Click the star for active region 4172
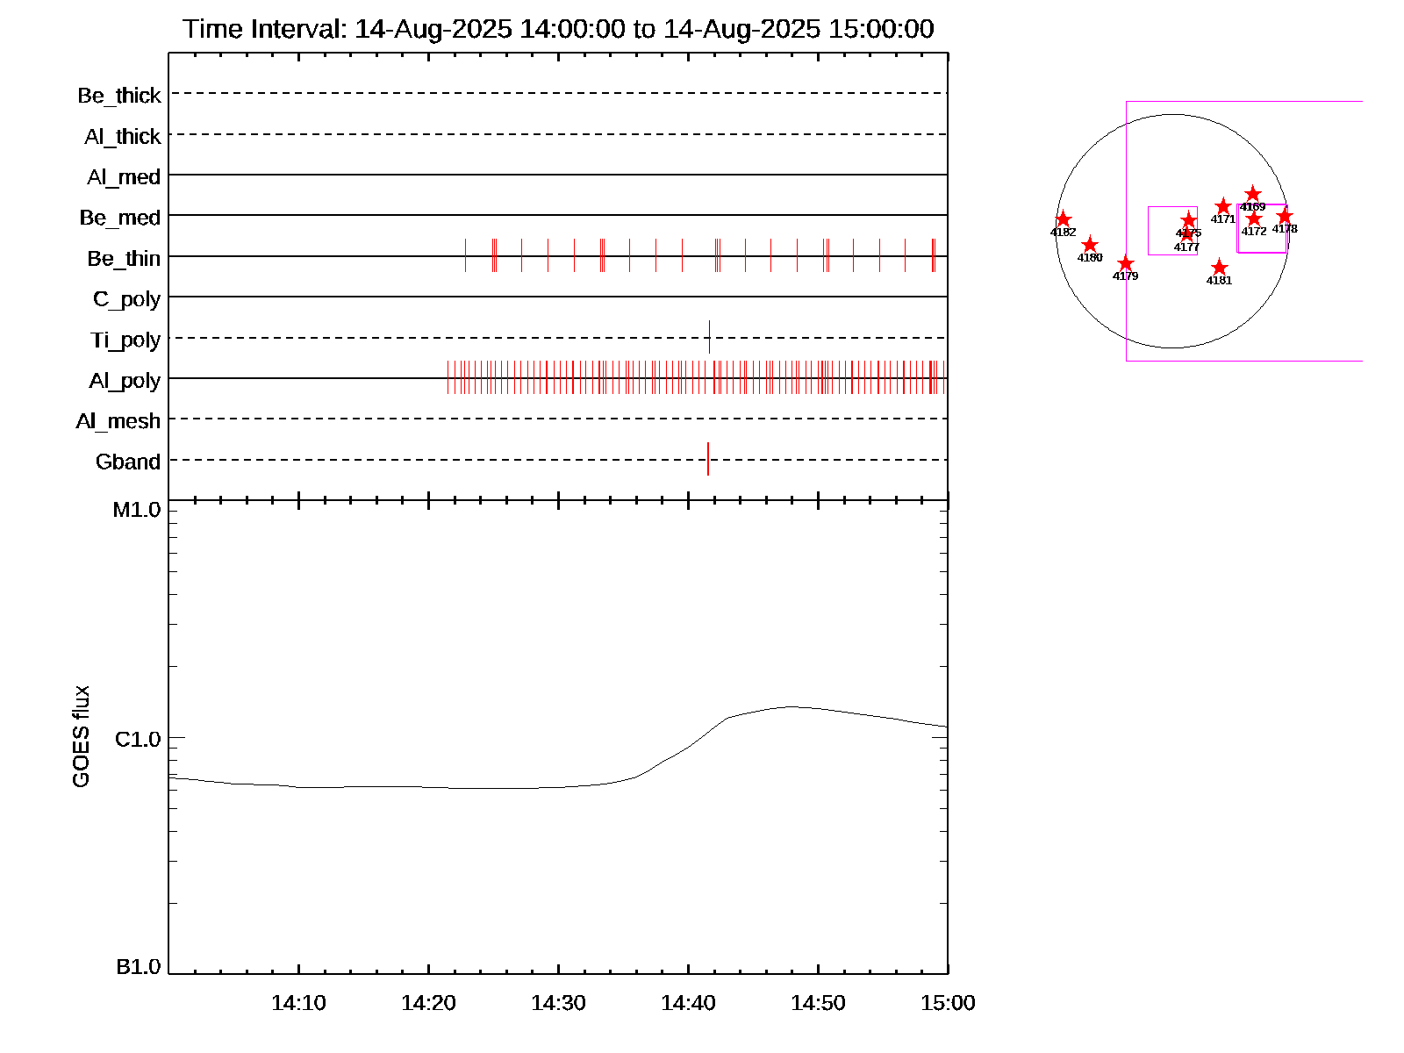The width and height of the screenshot is (1404, 1053). (x=1254, y=218)
